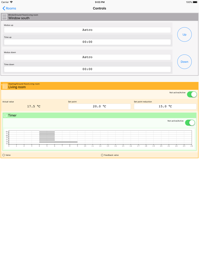This screenshot has width=199, height=266.
Task: Click the Wi-Fi icon in status bar
Action: click(11, 2)
